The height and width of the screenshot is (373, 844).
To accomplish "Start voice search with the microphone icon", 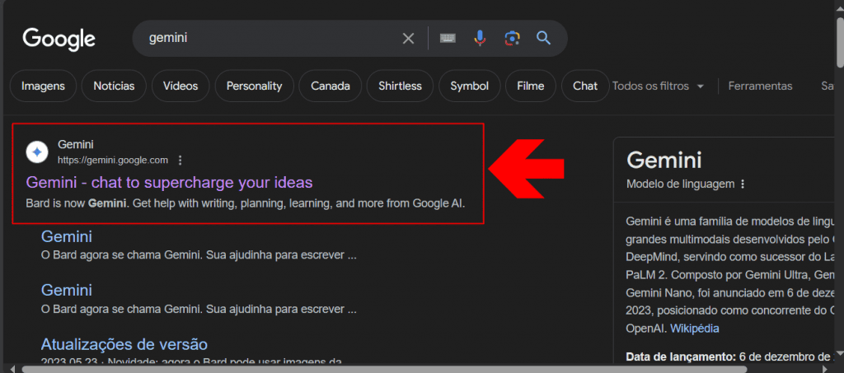I will click(480, 38).
